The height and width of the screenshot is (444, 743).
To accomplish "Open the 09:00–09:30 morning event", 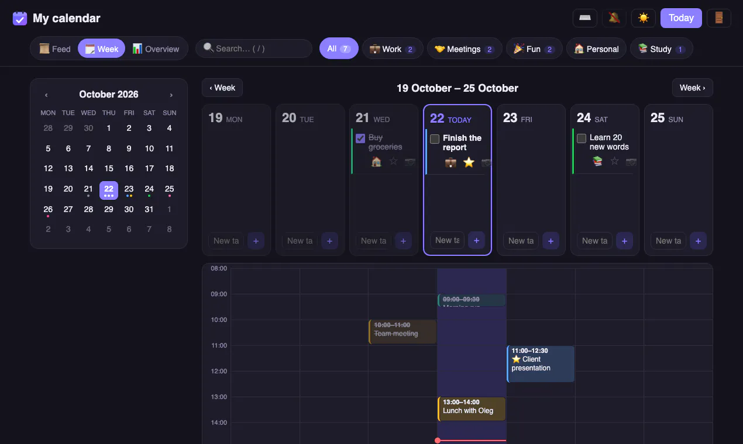I will click(472, 300).
